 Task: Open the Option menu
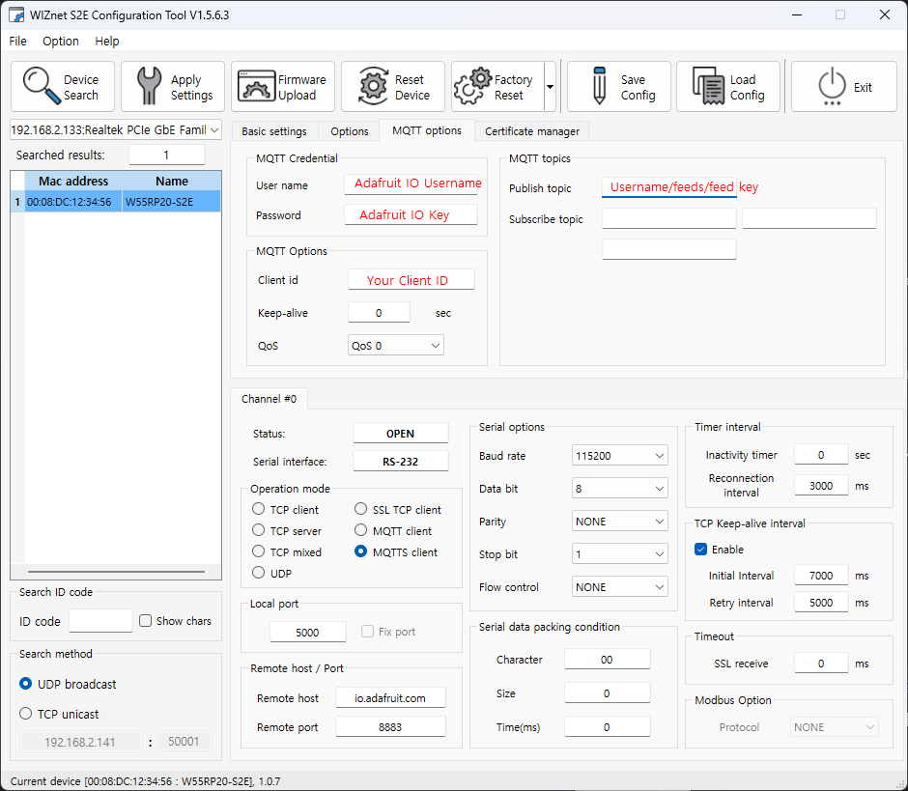pos(61,42)
